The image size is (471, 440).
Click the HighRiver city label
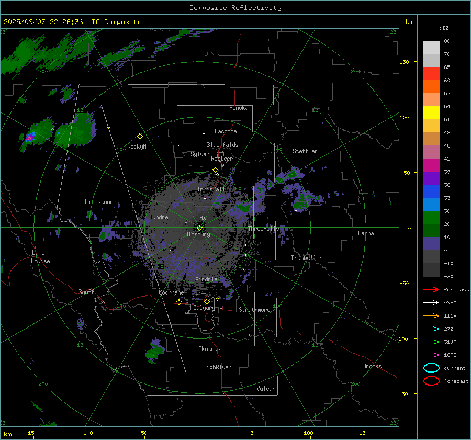tap(217, 367)
